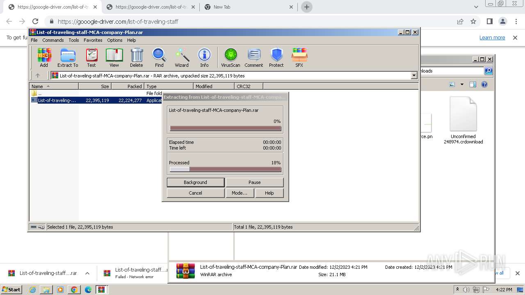Click the Learn more link
Viewport: 525px width, 295px height.
492,37
